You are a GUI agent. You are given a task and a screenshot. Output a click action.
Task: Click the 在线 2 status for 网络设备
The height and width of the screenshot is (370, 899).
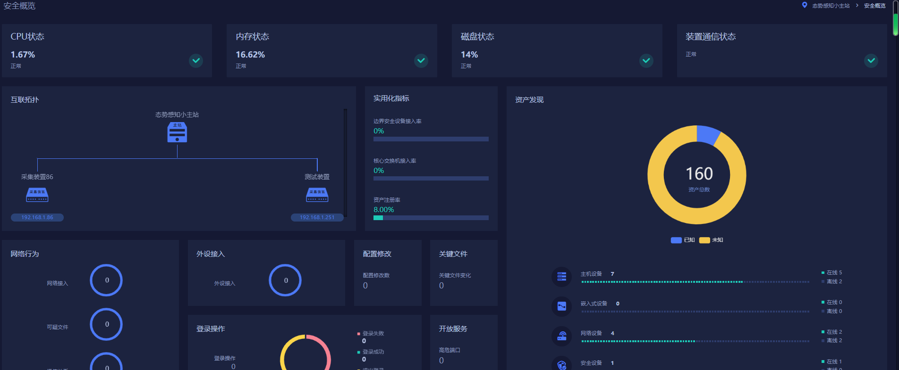pos(832,332)
